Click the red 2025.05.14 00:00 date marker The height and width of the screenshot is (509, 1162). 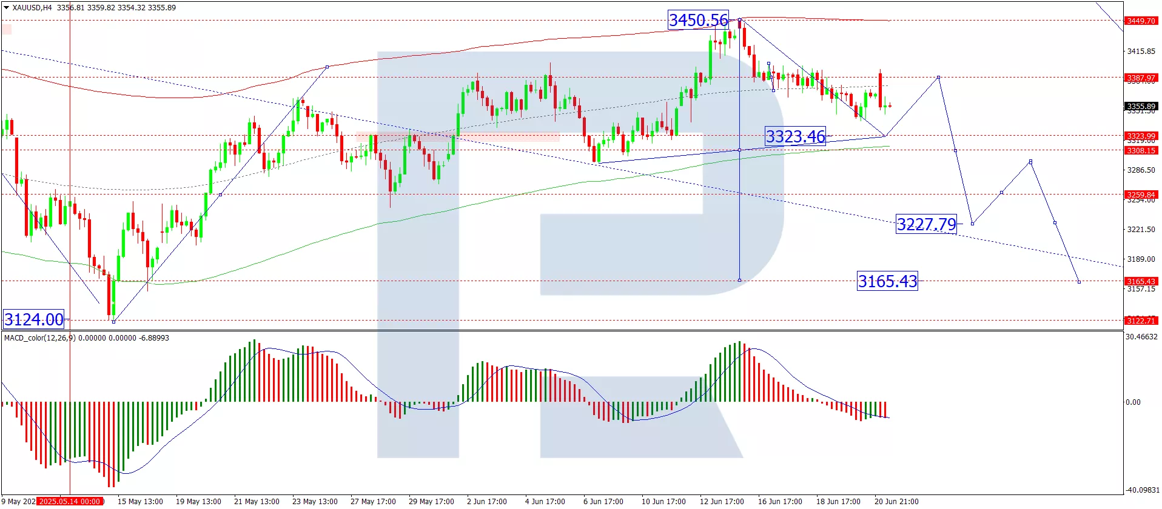coord(70,502)
